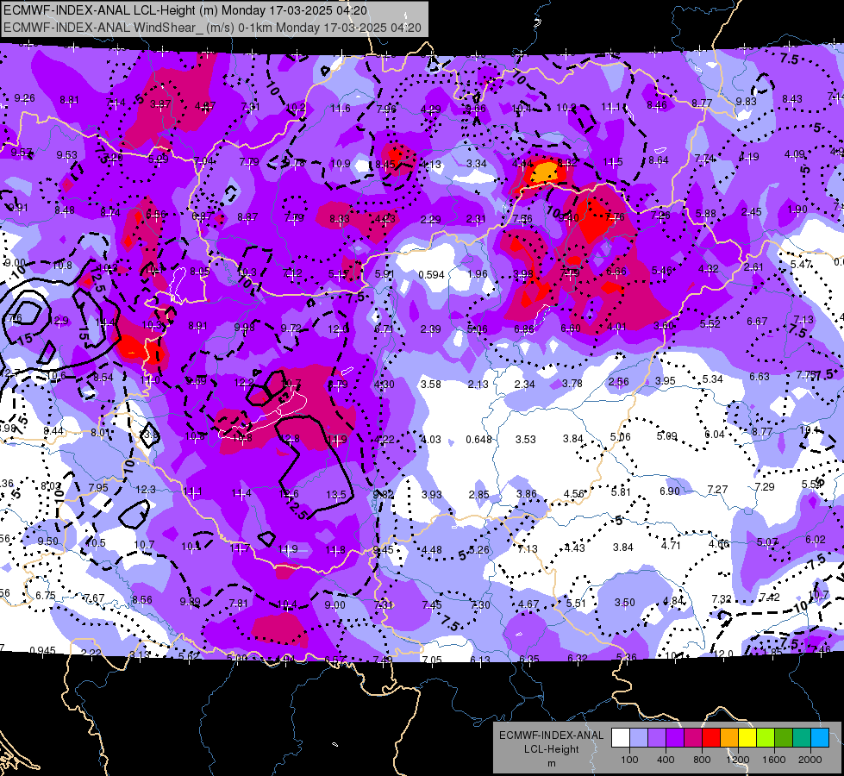This screenshot has width=844, height=776.
Task: Click the pale lavender legend swatch
Action: click(x=639, y=738)
